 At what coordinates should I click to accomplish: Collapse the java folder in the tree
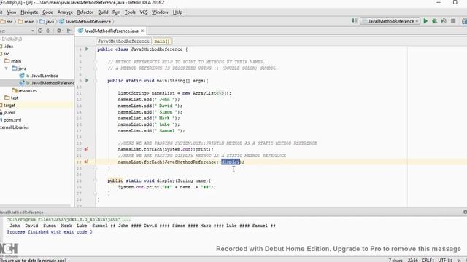pyautogui.click(x=7, y=68)
